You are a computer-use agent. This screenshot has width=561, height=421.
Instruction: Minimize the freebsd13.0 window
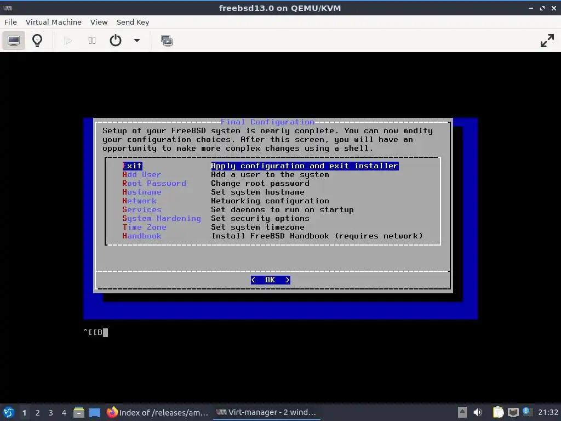pos(531,8)
